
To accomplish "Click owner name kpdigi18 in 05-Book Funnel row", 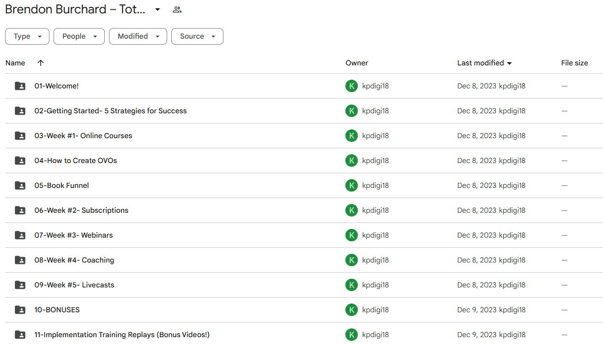I will (375, 186).
